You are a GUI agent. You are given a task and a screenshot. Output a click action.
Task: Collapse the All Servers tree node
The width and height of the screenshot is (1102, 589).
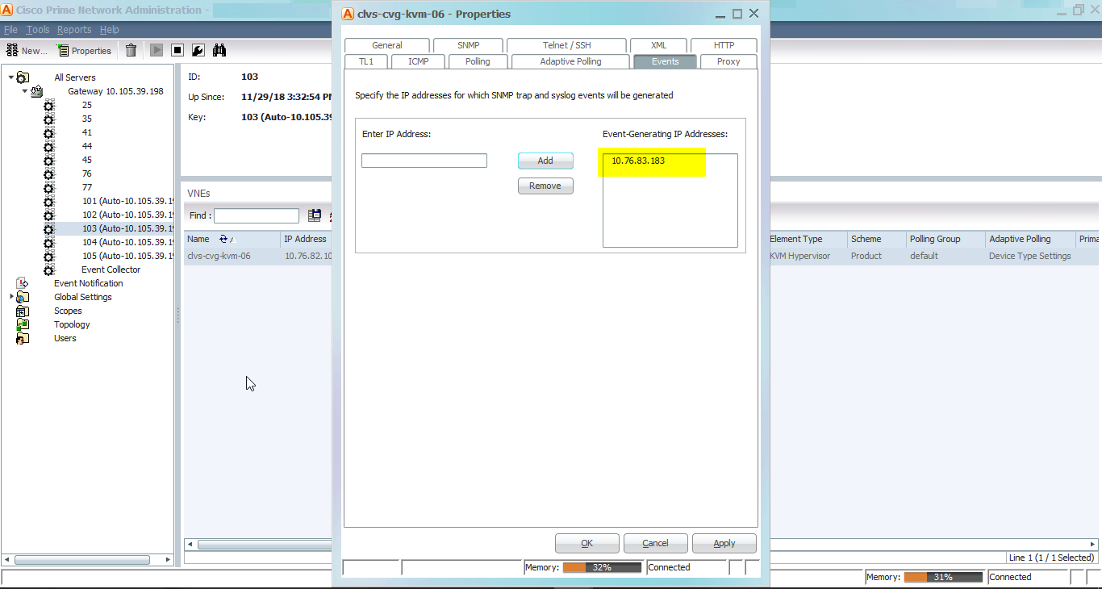pyautogui.click(x=9, y=77)
